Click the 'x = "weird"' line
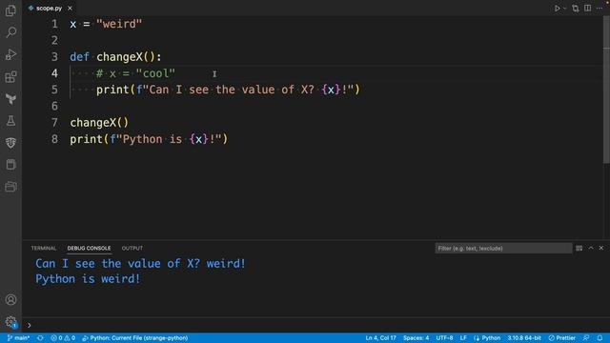 (x=106, y=24)
